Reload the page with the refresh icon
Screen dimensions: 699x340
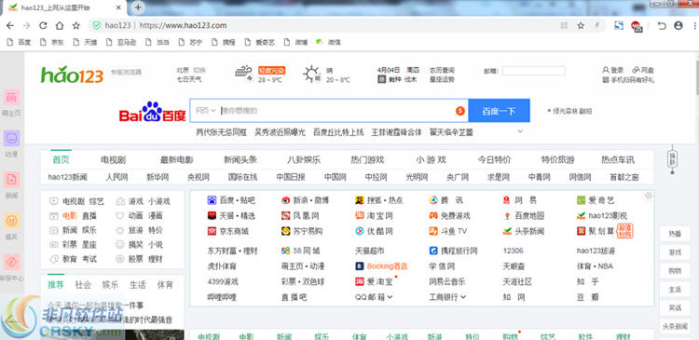click(43, 25)
